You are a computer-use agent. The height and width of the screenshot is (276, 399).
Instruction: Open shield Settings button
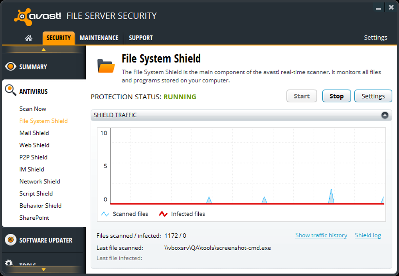click(x=373, y=96)
